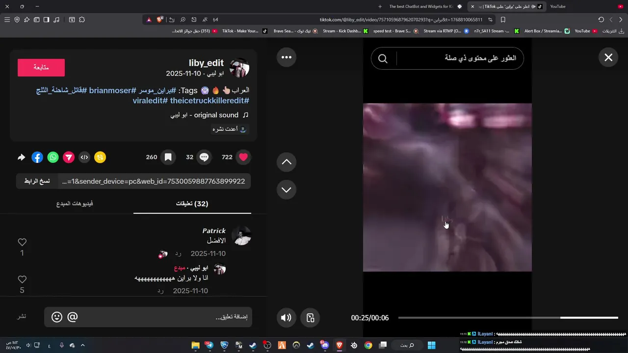Toggle the Brave sidebar panel

coord(46,20)
